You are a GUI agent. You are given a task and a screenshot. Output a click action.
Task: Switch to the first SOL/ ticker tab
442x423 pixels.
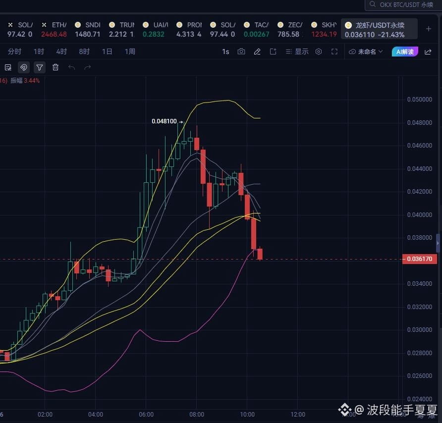(20, 30)
